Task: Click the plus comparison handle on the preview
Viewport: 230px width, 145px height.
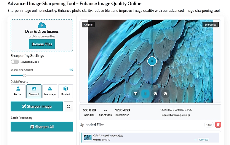Action: [x=152, y=61]
